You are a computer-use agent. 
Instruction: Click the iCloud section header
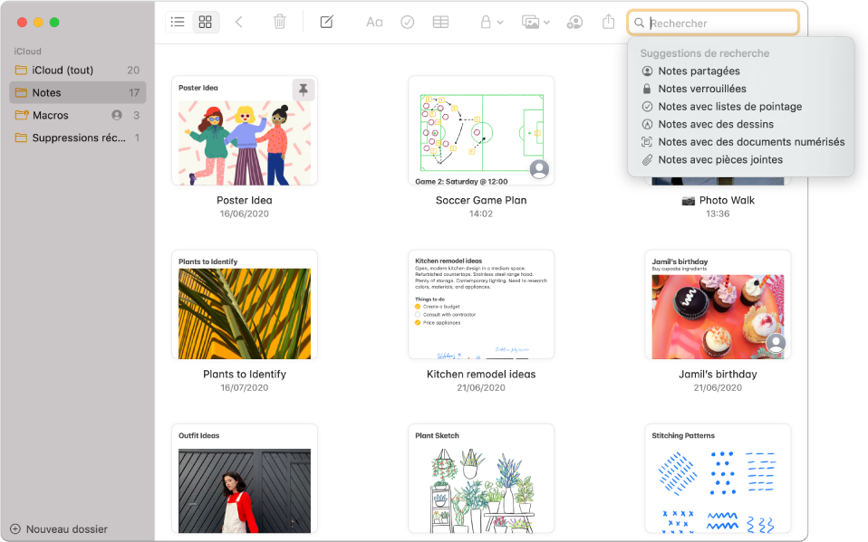point(28,51)
